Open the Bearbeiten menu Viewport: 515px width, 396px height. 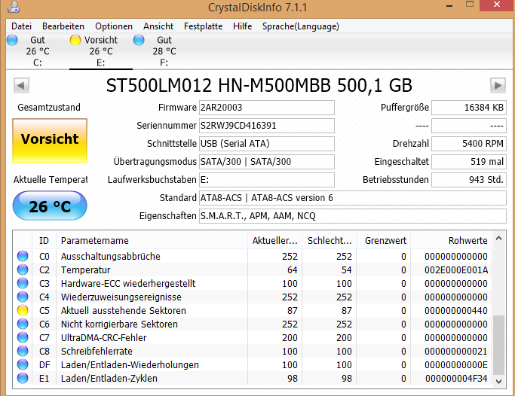63,26
